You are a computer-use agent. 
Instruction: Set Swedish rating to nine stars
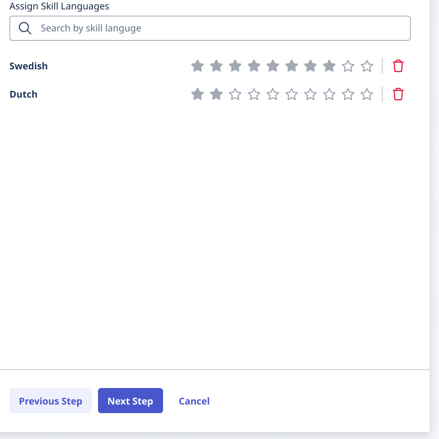point(348,66)
